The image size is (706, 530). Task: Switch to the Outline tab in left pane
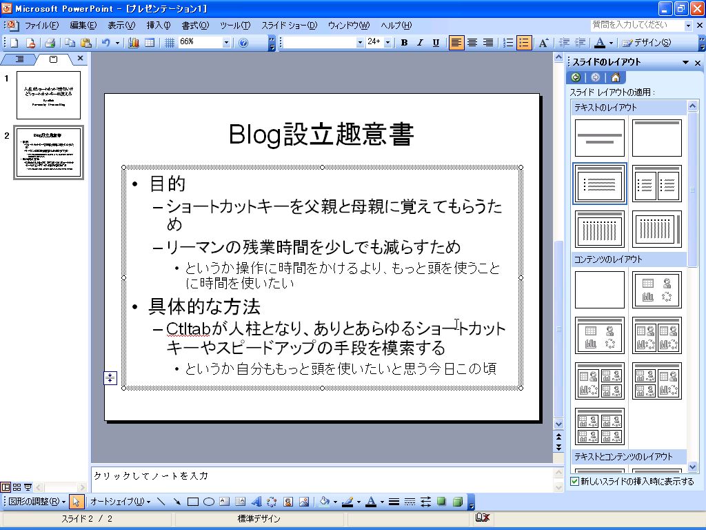click(x=19, y=59)
